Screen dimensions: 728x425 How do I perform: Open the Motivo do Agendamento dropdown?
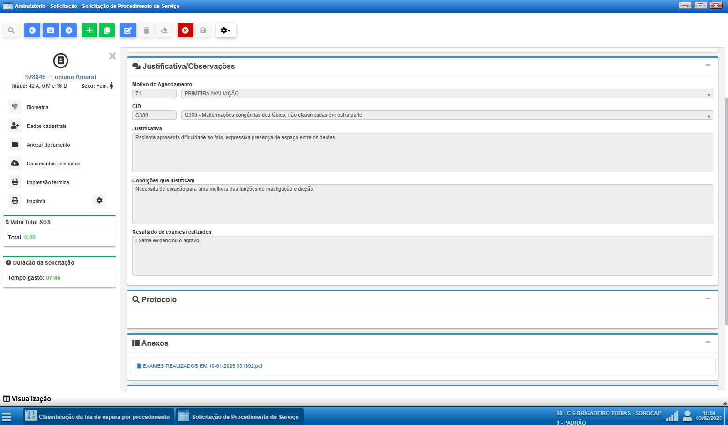coord(708,94)
